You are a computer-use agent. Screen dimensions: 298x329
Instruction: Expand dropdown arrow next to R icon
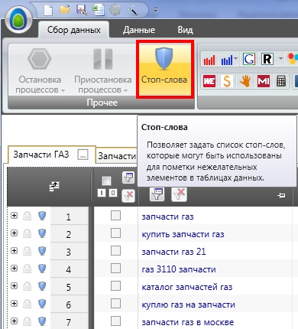280,59
